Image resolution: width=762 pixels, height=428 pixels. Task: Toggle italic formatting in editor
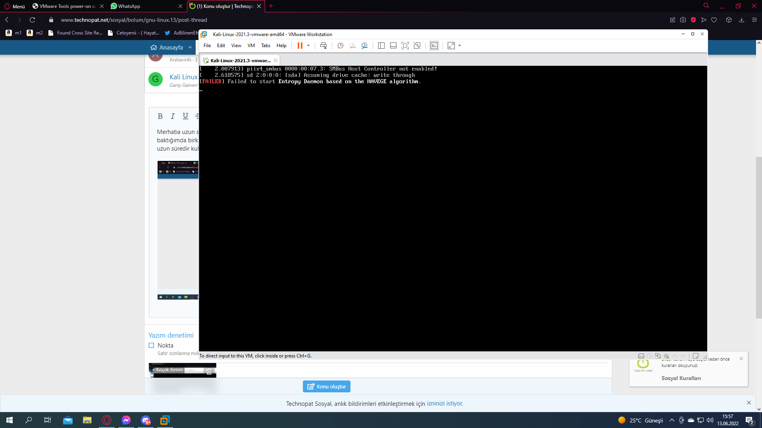pos(173,116)
